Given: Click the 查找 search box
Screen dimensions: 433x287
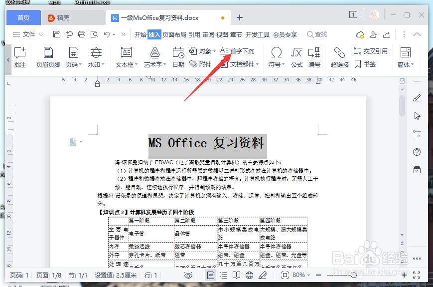Looking at the screenshot, I should click(317, 34).
